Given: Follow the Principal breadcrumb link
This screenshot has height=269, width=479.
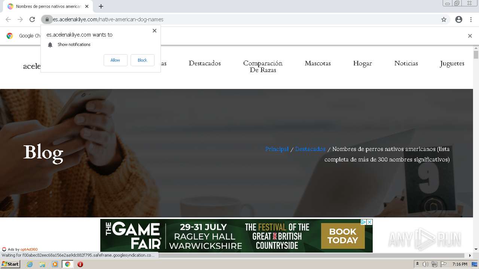Looking at the screenshot, I should (277, 149).
